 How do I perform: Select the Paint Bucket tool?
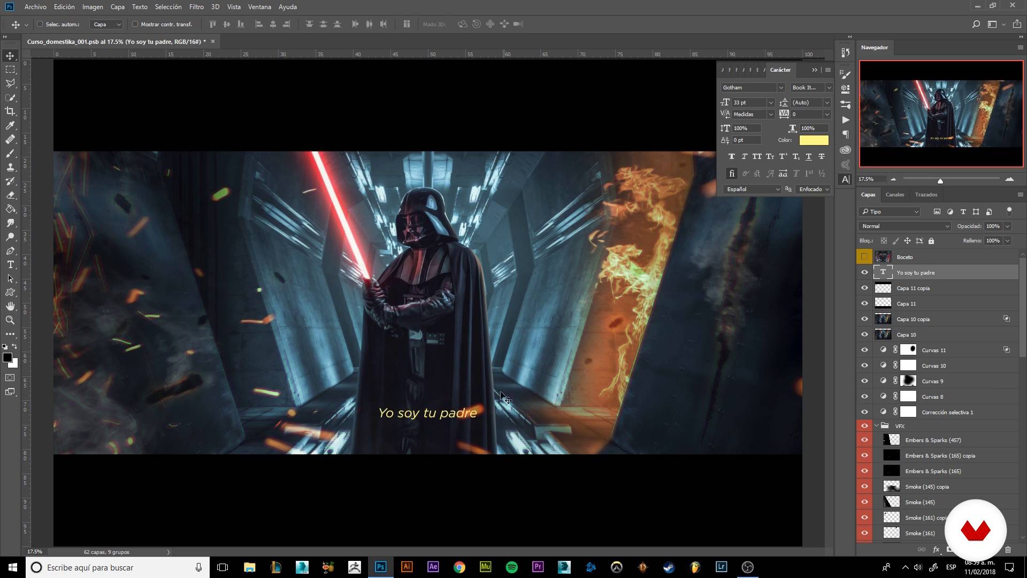(10, 209)
